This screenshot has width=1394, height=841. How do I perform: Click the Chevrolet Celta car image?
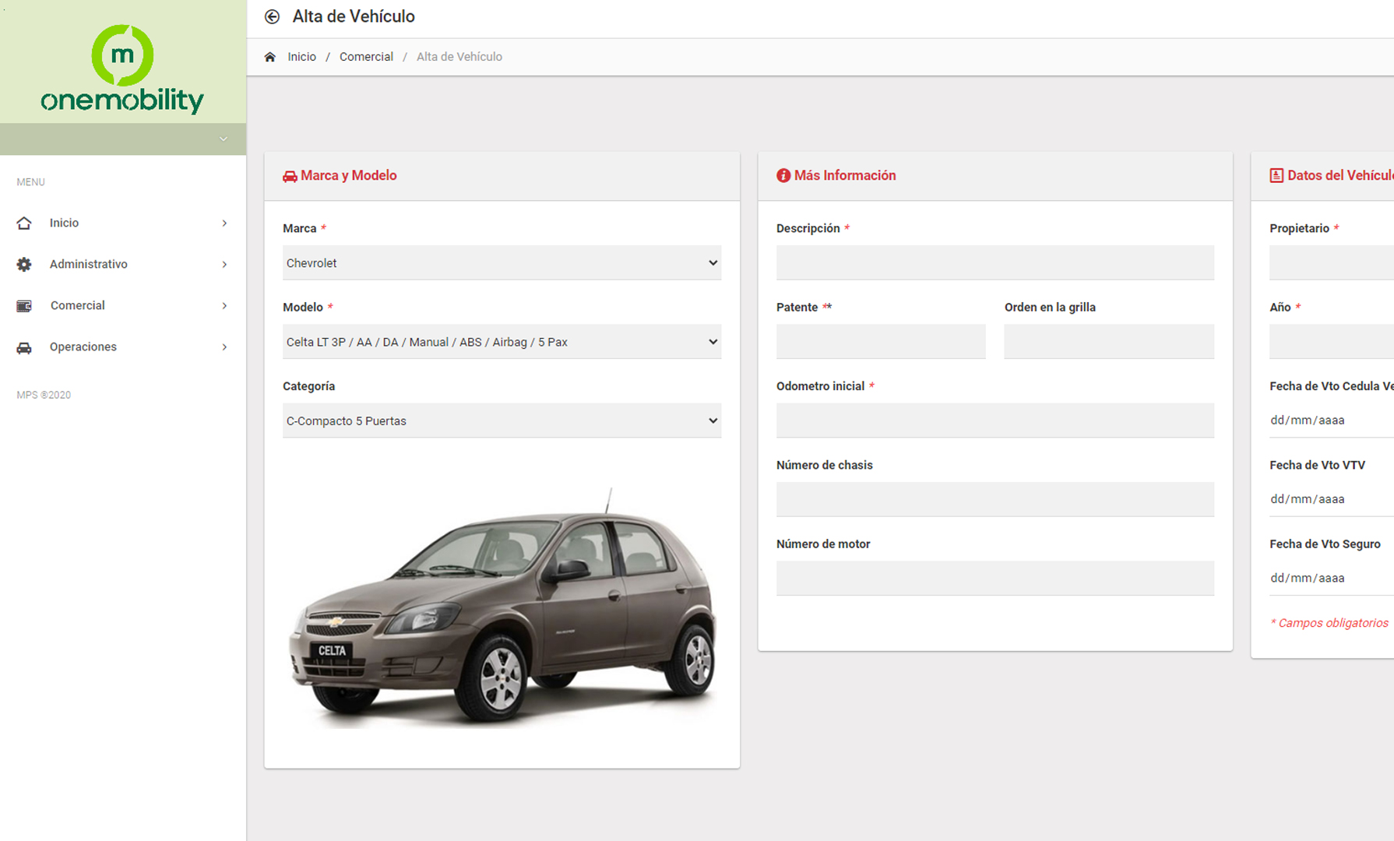(x=502, y=607)
